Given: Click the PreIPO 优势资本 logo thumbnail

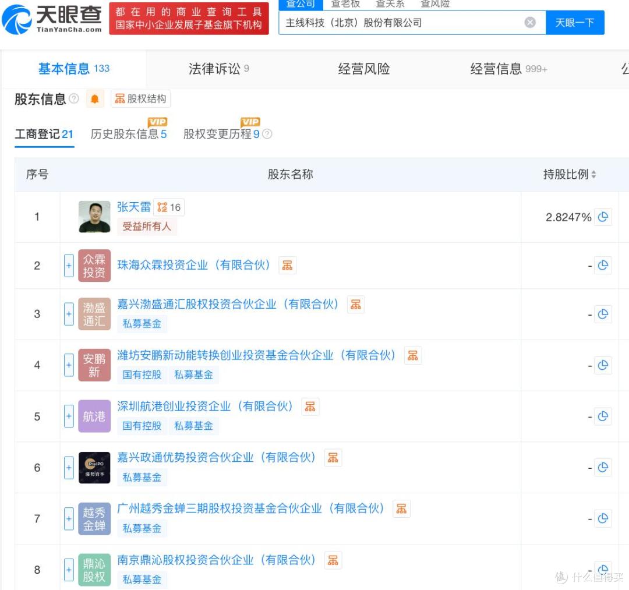Looking at the screenshot, I should [94, 468].
